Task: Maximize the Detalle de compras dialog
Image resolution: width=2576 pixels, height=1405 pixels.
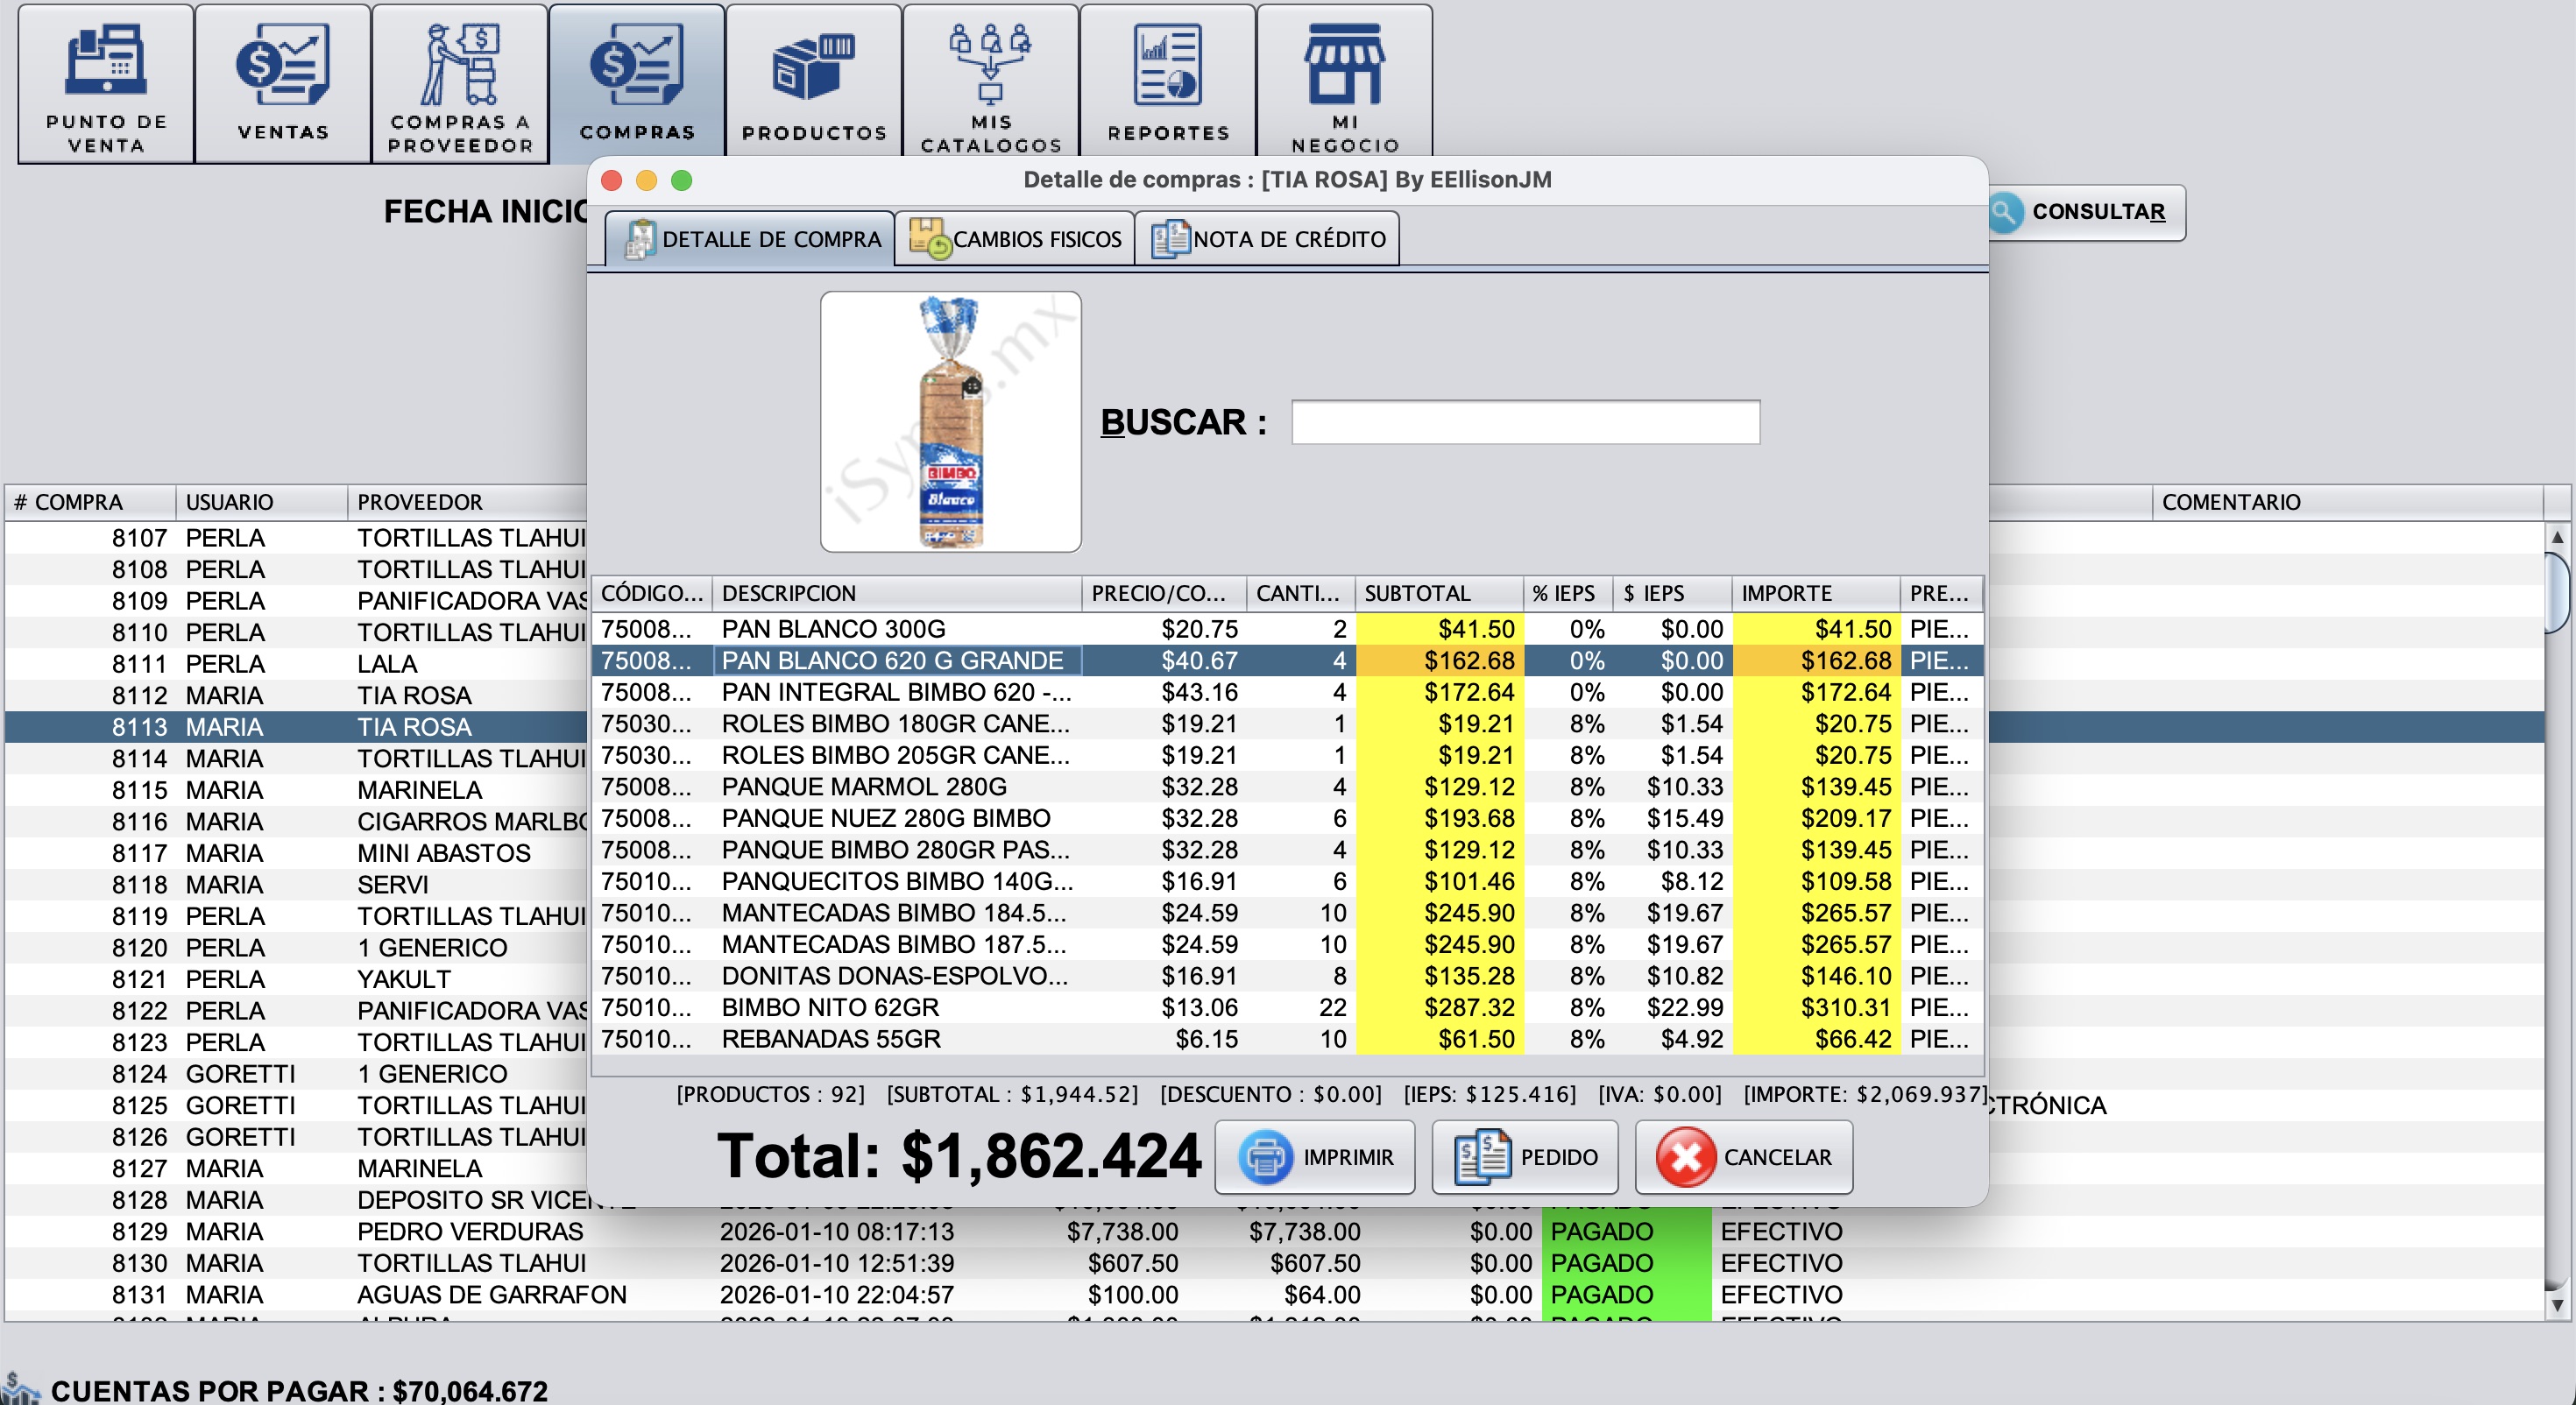Action: [x=682, y=180]
